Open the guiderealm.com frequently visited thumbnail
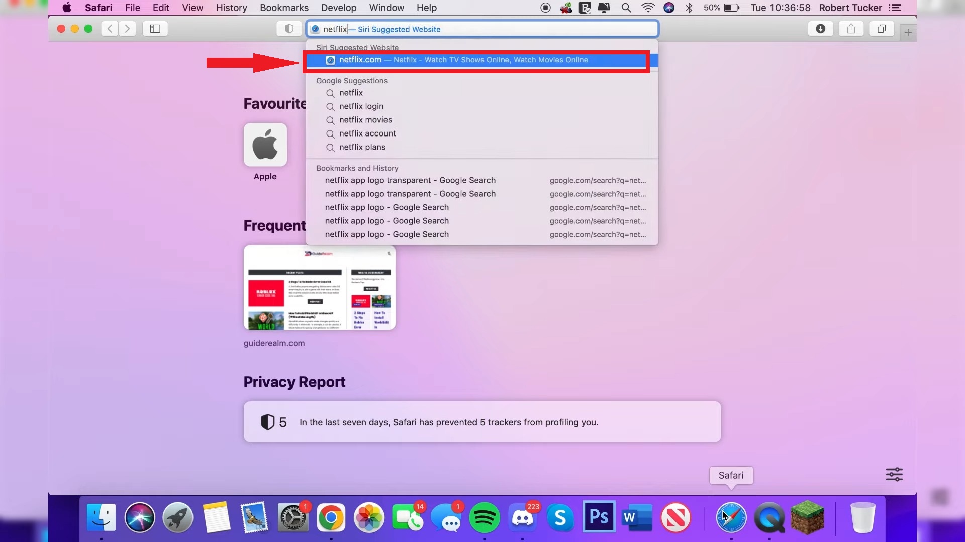The image size is (965, 542). tap(319, 288)
